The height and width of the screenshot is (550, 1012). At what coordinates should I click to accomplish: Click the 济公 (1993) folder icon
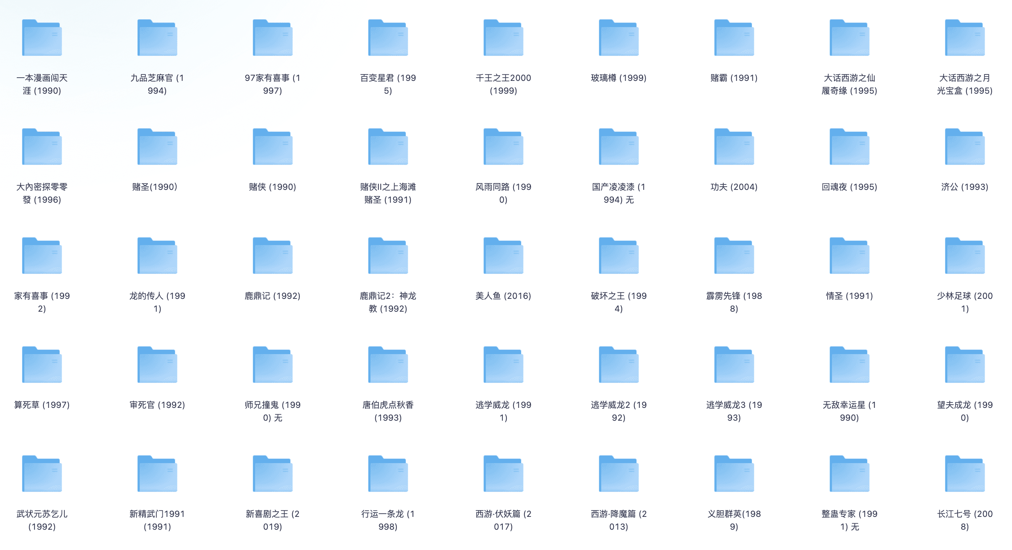965,147
